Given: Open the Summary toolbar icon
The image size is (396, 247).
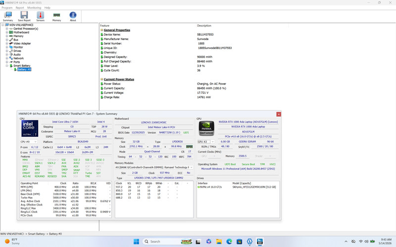Looking at the screenshot, I should pos(8,15).
